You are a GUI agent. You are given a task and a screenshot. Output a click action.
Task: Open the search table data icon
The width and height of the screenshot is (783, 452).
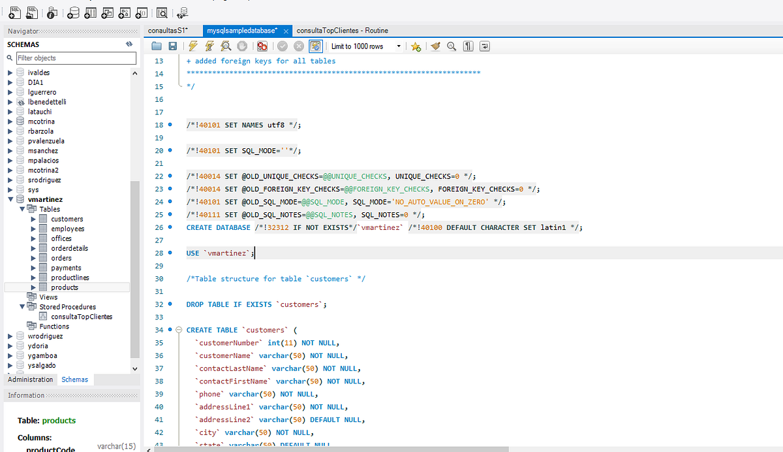[x=161, y=12]
